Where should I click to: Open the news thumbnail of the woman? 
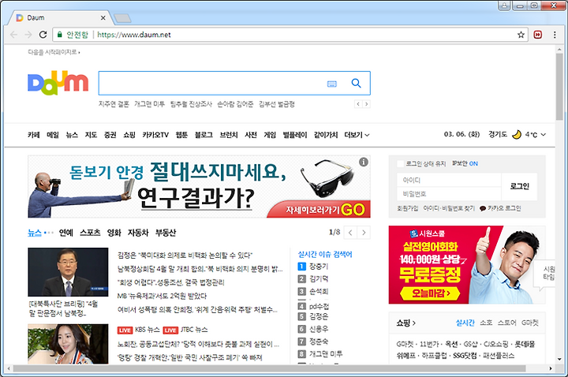coord(68,344)
